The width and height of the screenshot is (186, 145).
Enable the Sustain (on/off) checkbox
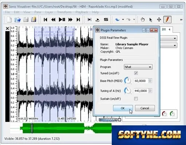(x=136, y=98)
